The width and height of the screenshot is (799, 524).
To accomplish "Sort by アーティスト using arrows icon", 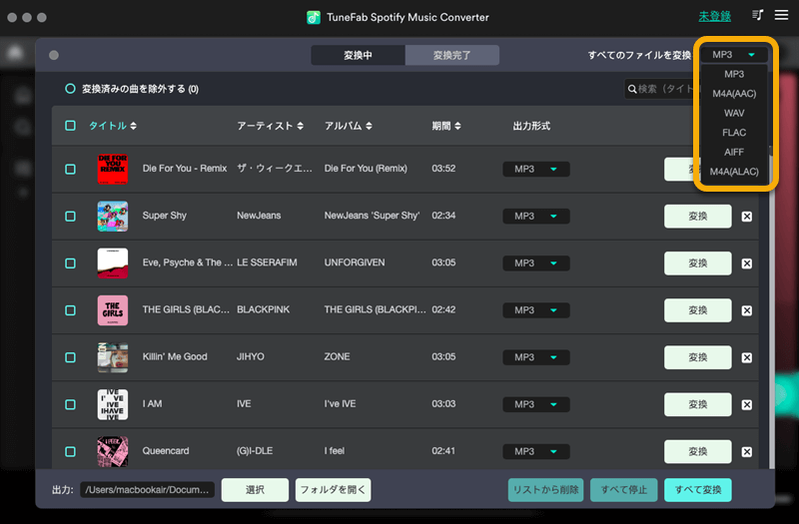I will tap(301, 126).
